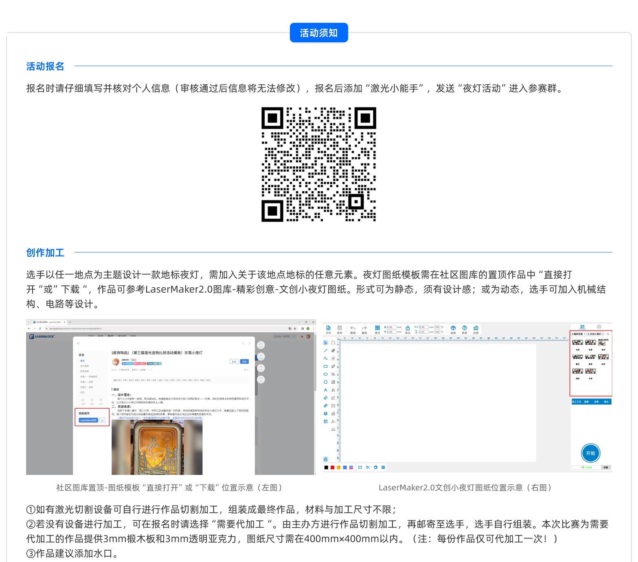Select the '描述' entry in 目录 list
638x562 pixels.
pos(83,361)
